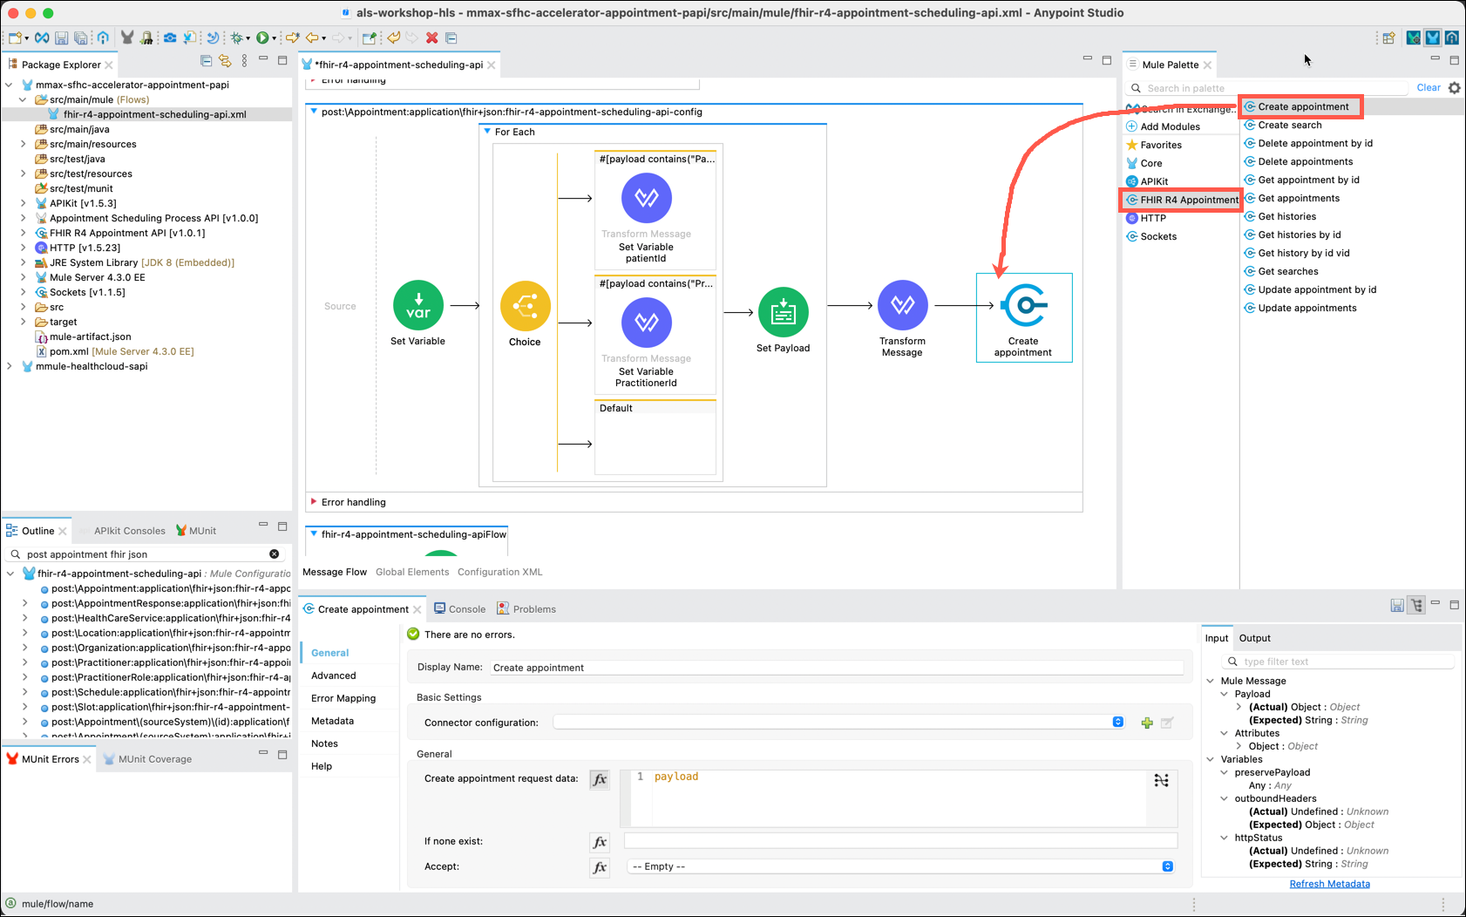Click the blue camera icon in the toolbar
The image size is (1466, 917).
click(x=170, y=37)
